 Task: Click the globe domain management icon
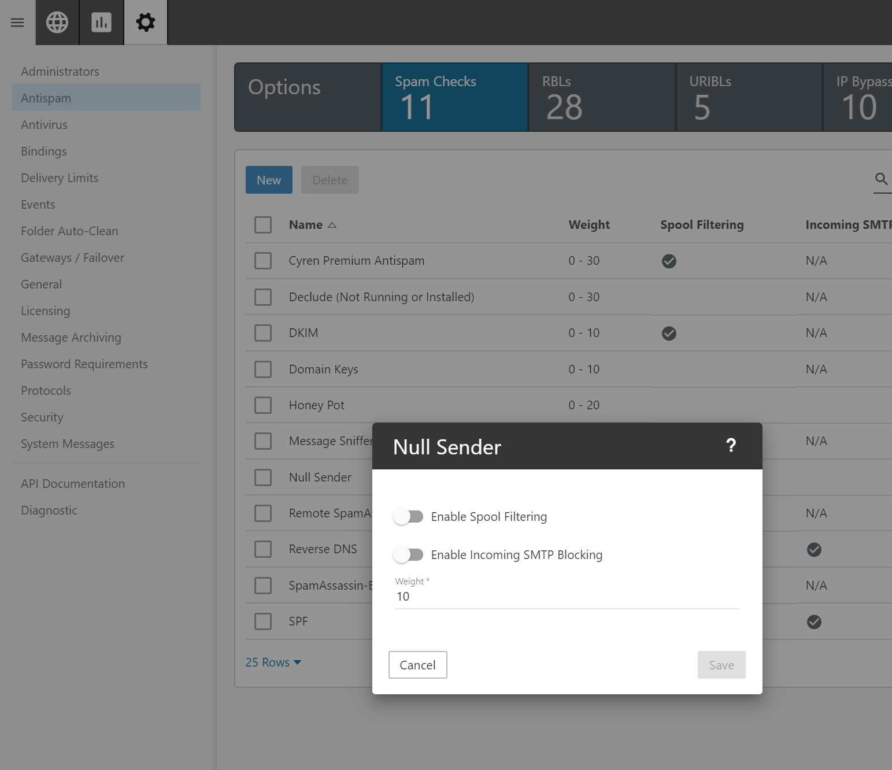tap(57, 23)
